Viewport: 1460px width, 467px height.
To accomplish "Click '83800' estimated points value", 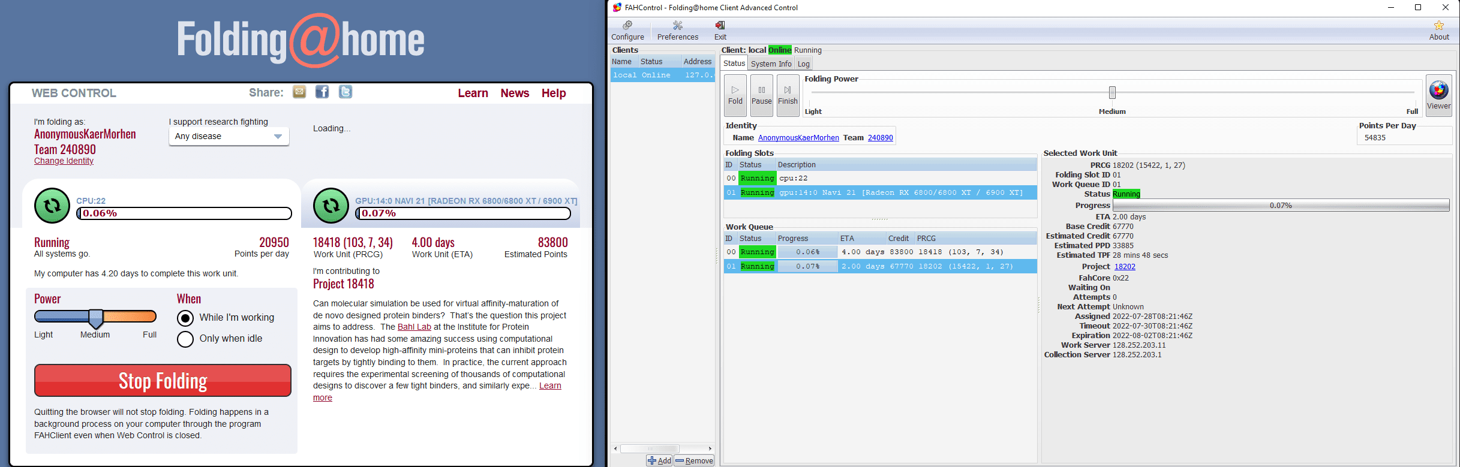I will pyautogui.click(x=552, y=242).
